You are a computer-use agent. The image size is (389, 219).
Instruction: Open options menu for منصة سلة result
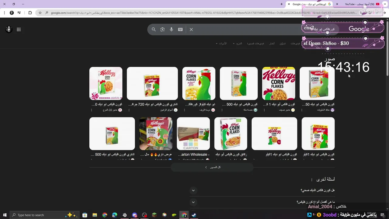[222, 110]
